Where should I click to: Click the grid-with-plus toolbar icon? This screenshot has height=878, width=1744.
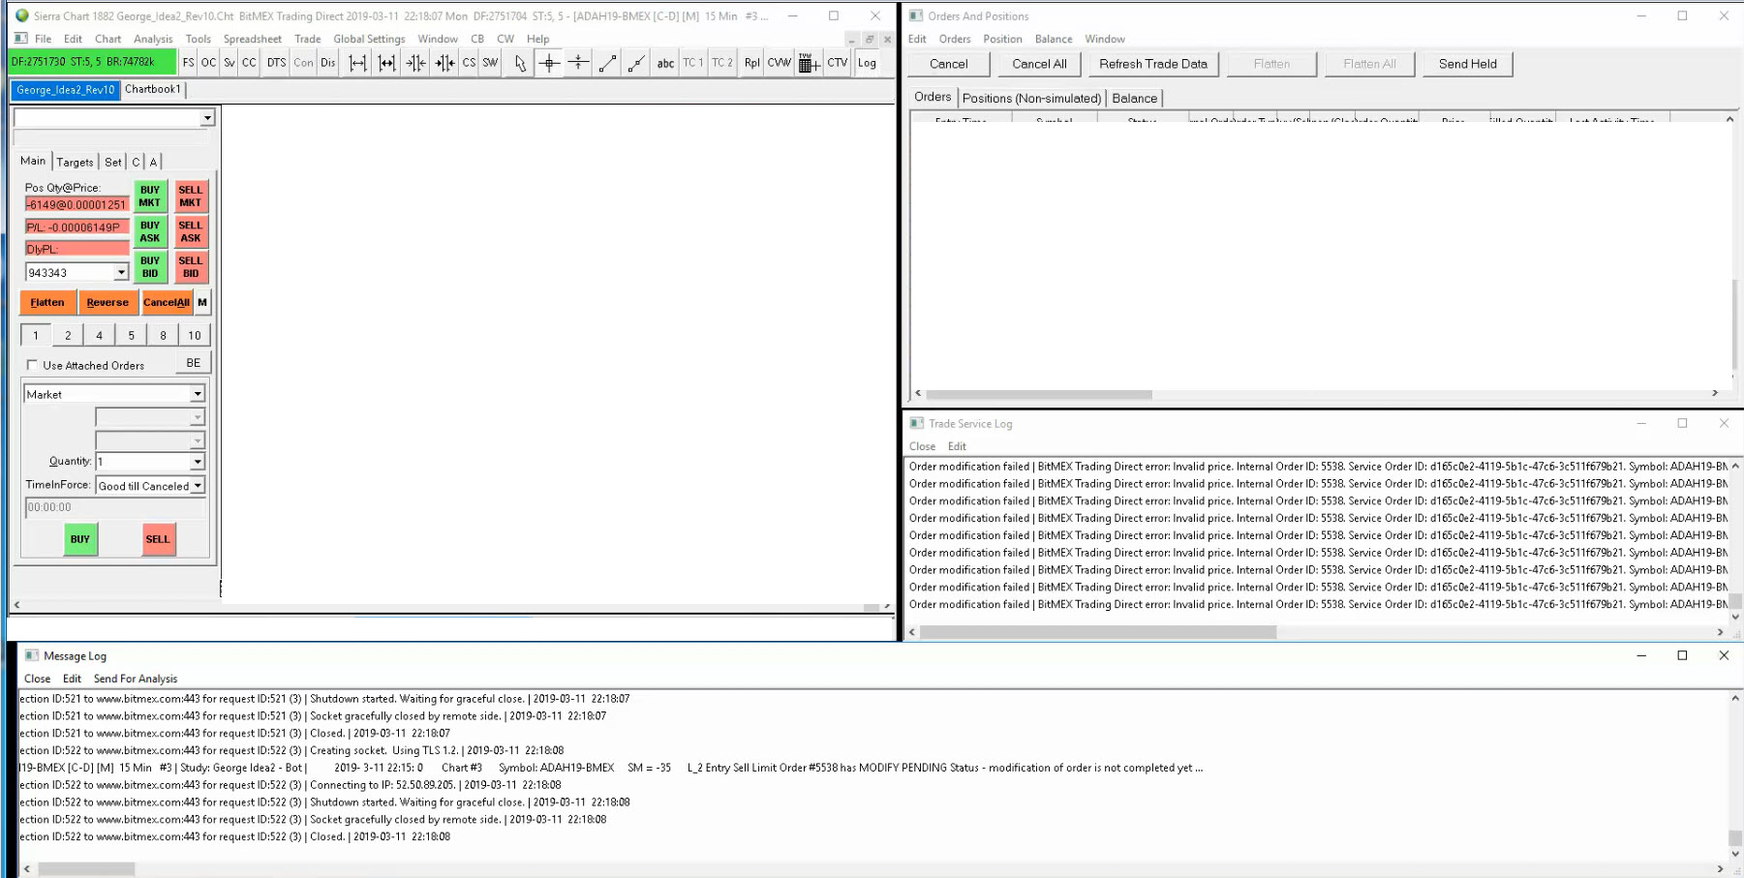click(x=809, y=63)
